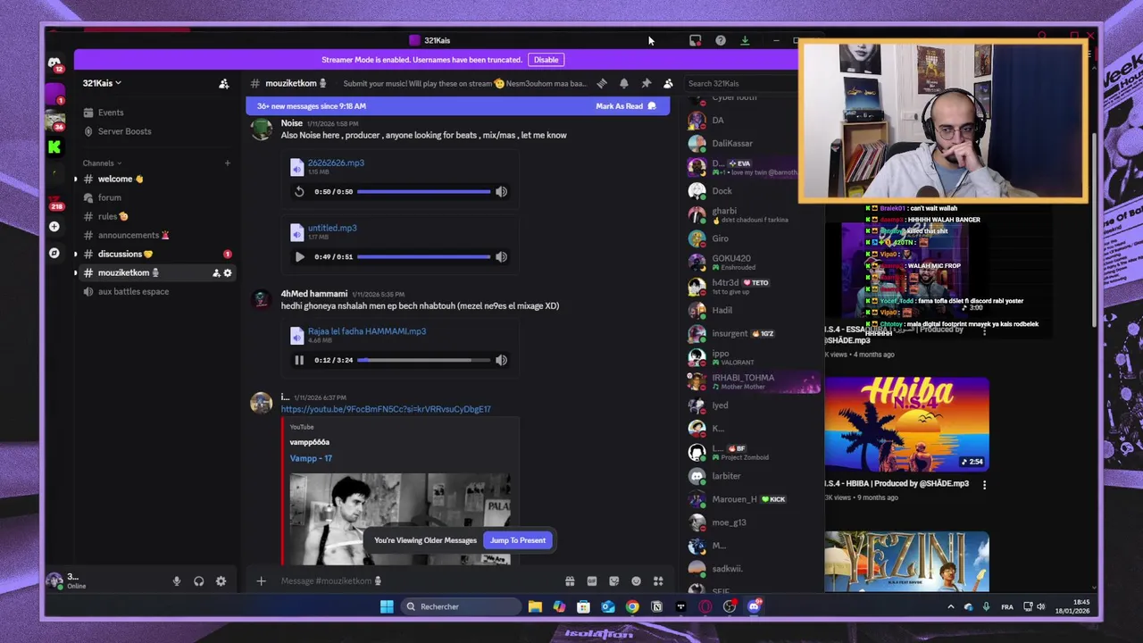Mute volume on untitled.mp3 player
1143x643 pixels.
tap(501, 257)
